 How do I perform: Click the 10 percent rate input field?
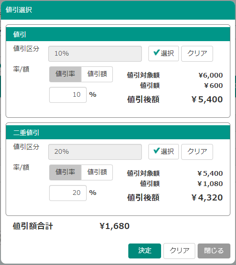pos(68,95)
